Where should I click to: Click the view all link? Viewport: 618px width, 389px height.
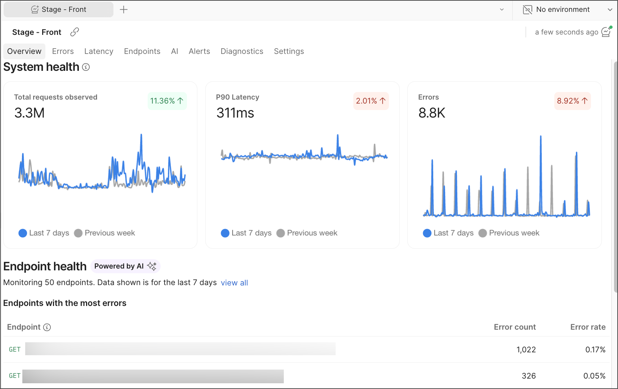pos(234,283)
